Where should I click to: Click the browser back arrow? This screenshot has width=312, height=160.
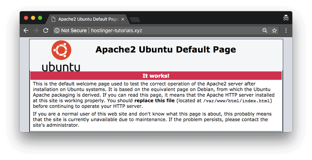point(26,31)
